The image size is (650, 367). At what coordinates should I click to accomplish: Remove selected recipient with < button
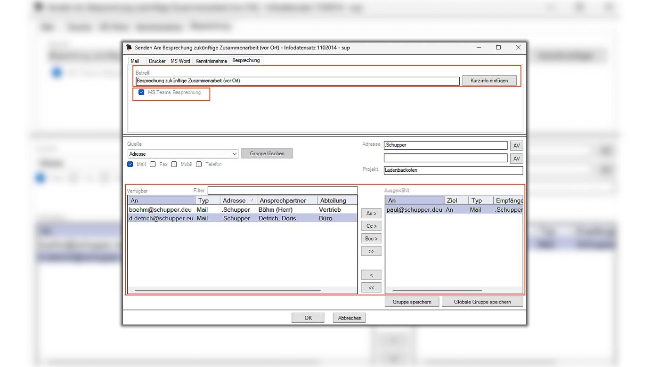(x=371, y=275)
